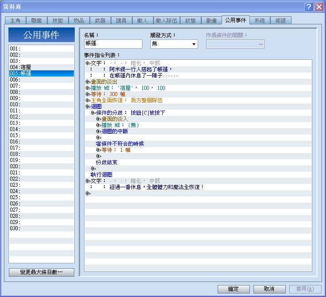Select common event 003
This screenshot has height=297, width=326.
[42, 61]
